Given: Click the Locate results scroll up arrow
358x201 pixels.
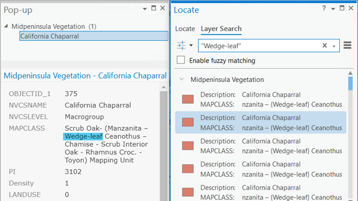Looking at the screenshot, I should 350,73.
